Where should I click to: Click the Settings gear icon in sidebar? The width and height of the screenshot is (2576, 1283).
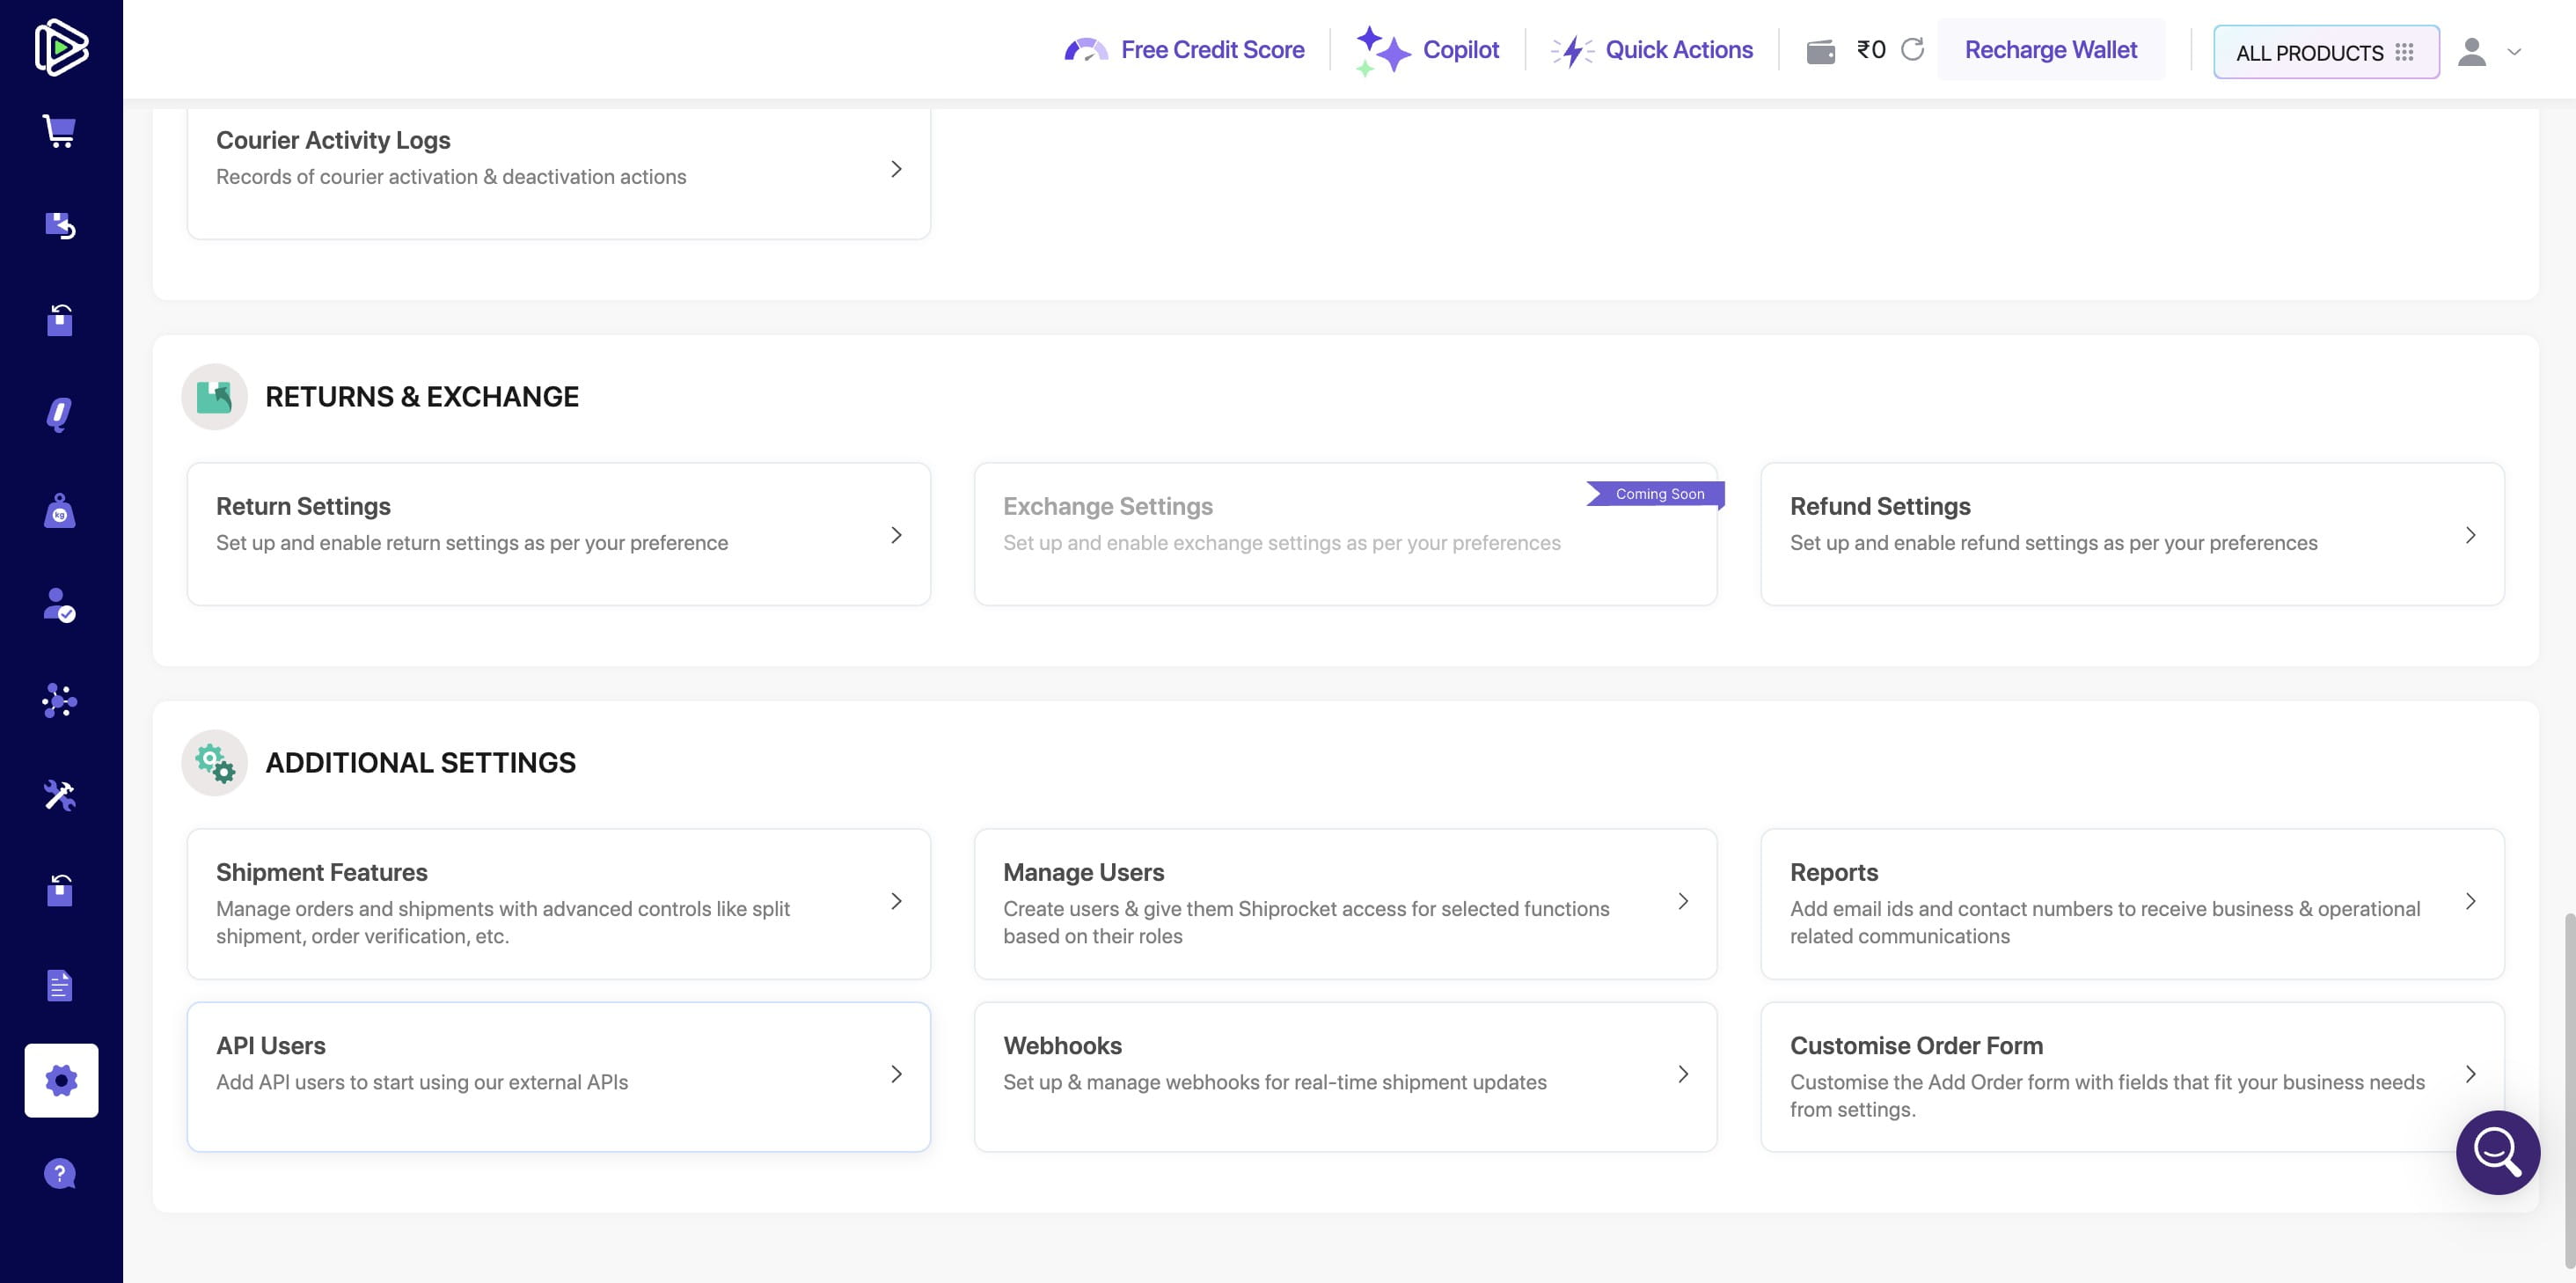pos(60,1080)
